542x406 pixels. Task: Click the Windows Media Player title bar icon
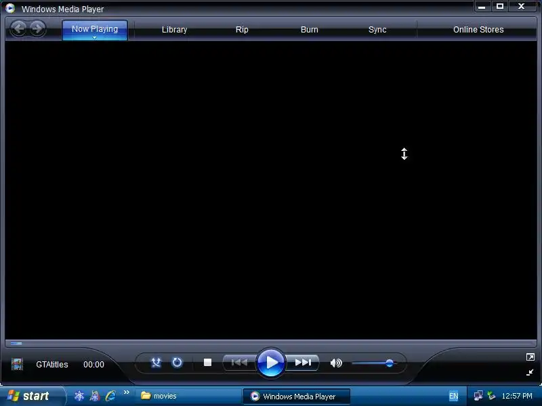point(10,8)
